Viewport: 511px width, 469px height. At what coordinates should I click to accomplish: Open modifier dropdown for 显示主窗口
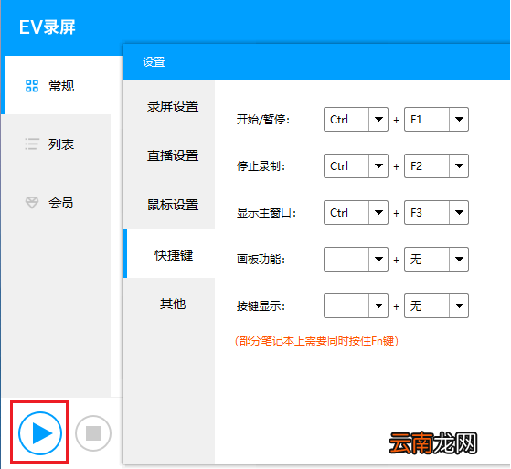pos(356,212)
